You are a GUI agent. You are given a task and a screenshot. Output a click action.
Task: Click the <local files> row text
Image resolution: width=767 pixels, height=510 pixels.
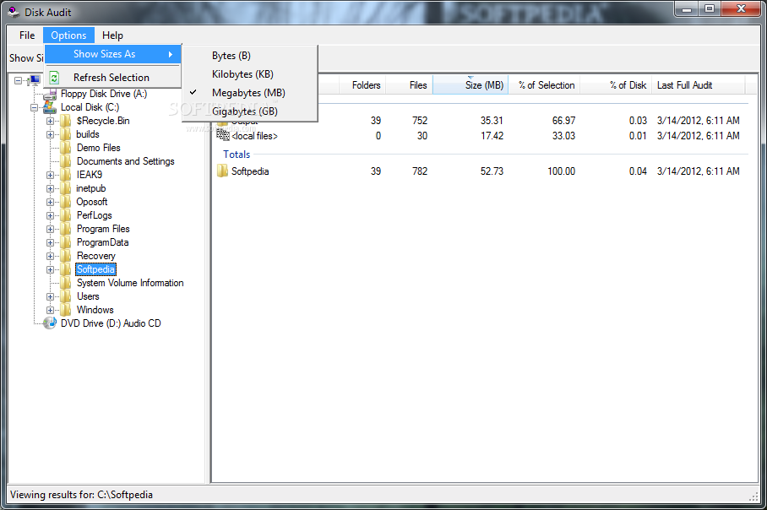click(x=254, y=136)
